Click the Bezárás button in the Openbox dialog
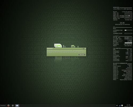This screenshot has height=107, width=133. pyautogui.click(x=82, y=55)
